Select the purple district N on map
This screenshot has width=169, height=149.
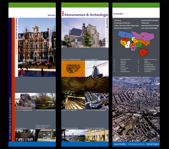pyautogui.click(x=143, y=36)
